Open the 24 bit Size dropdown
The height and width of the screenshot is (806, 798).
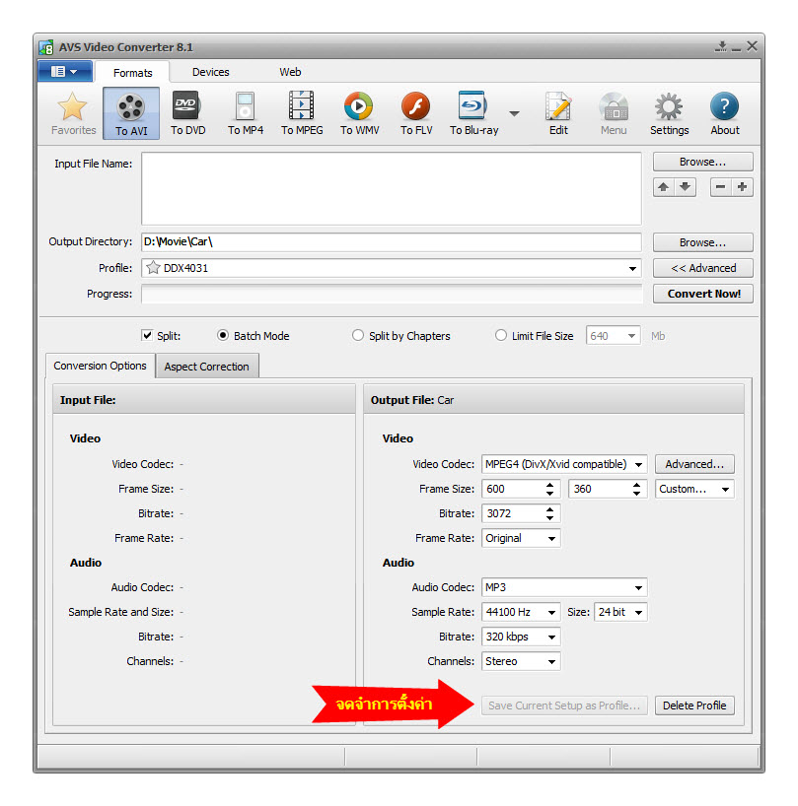pos(620,612)
